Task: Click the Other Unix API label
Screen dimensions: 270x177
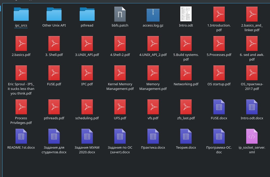Action: (54, 26)
